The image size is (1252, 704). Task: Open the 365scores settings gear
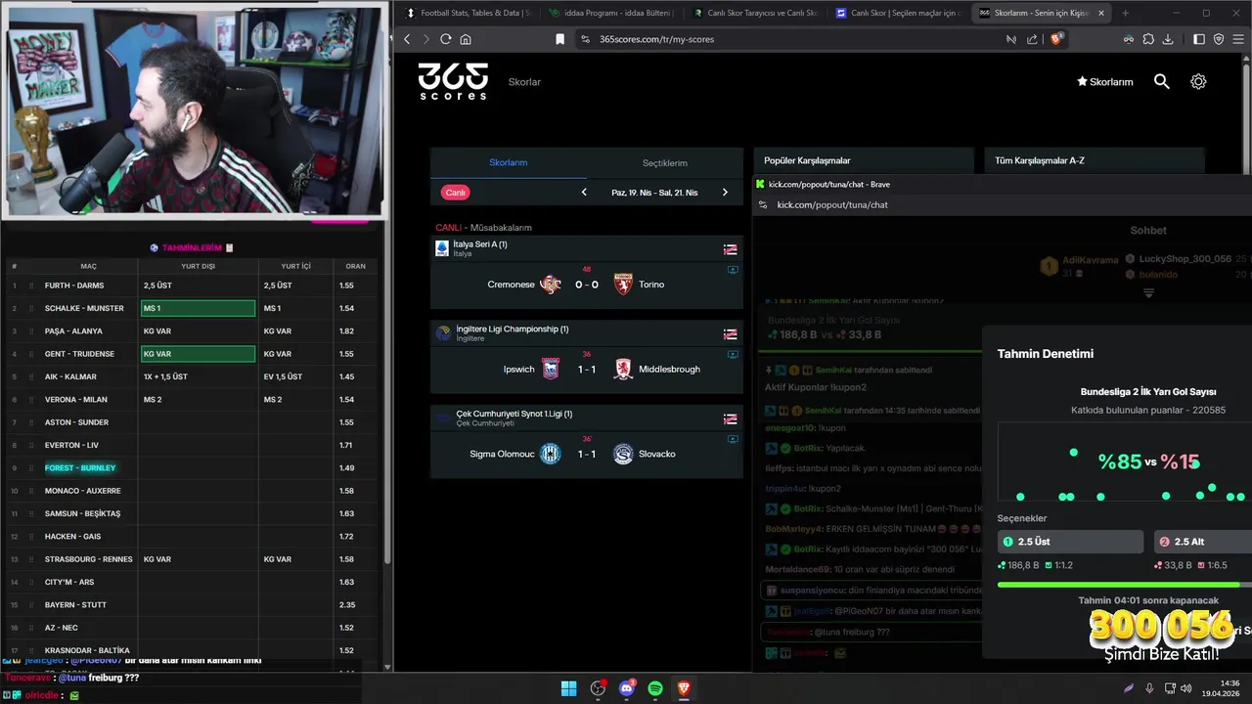click(1198, 81)
